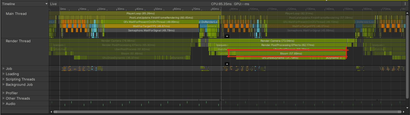Click the scroll-down arrow of vertical scrollbar
410x115 pixels.
point(408,108)
